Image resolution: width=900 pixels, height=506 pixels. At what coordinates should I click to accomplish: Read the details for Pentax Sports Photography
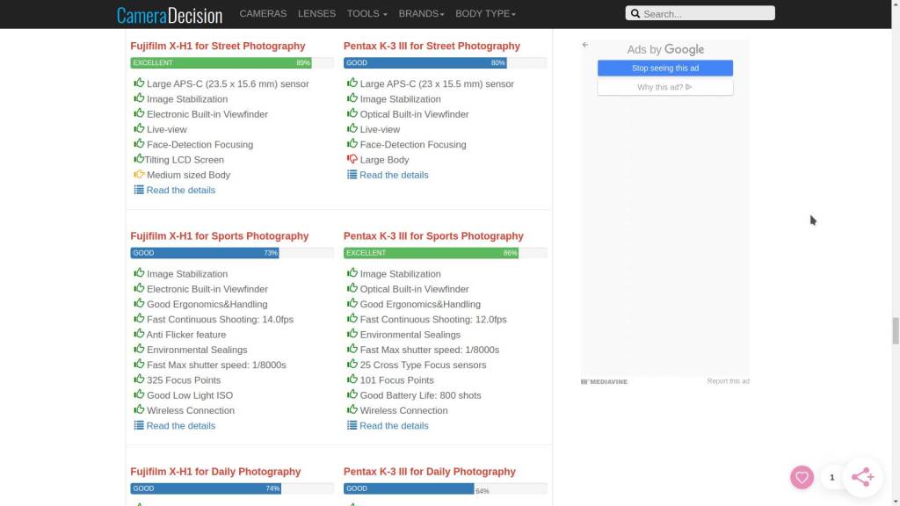394,426
